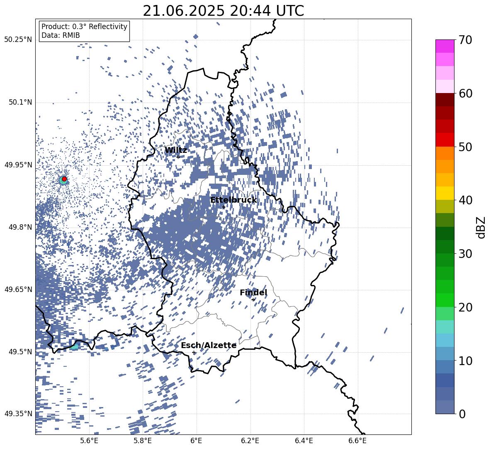This screenshot has width=491, height=449.
Task: Click the Esch/Alzette location cross marker
Action: click(194, 352)
